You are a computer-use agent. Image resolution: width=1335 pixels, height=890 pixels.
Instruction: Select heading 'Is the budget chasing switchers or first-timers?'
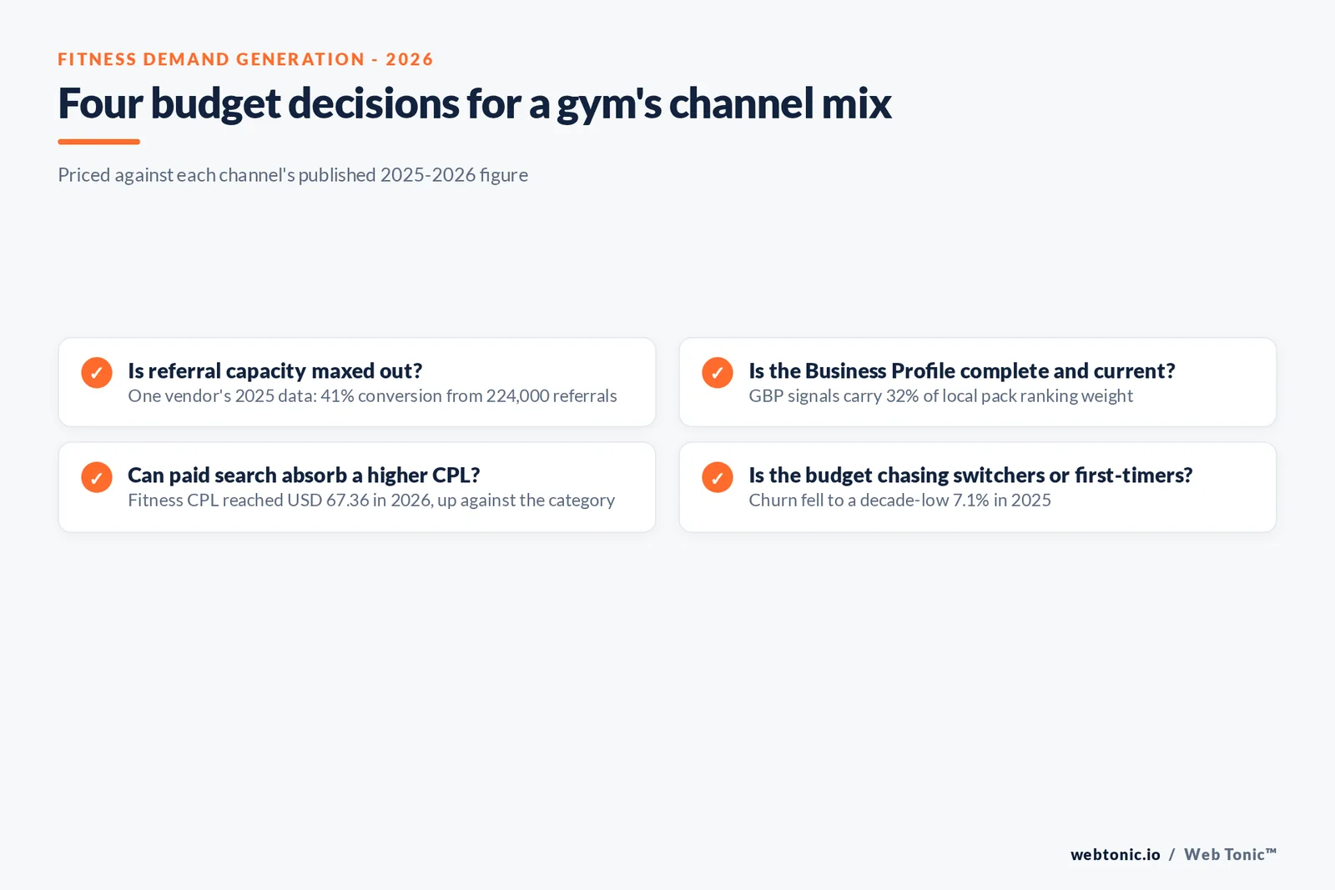pyautogui.click(x=970, y=475)
